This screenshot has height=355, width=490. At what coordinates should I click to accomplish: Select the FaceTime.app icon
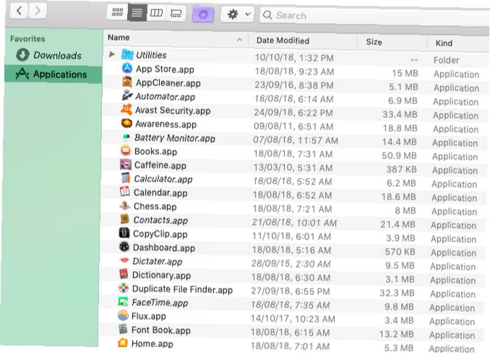click(123, 302)
